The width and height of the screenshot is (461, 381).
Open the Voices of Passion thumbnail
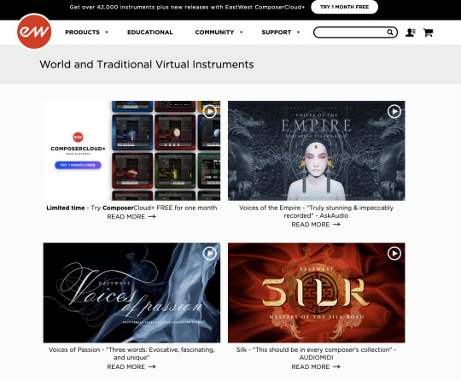coord(131,293)
